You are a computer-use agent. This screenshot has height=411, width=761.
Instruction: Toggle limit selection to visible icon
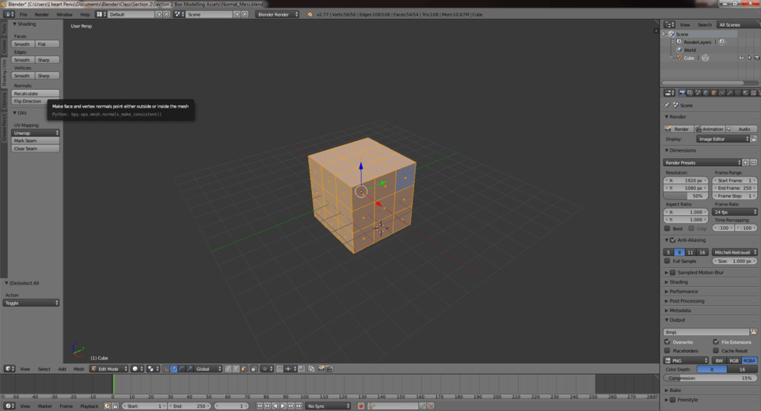tap(253, 369)
